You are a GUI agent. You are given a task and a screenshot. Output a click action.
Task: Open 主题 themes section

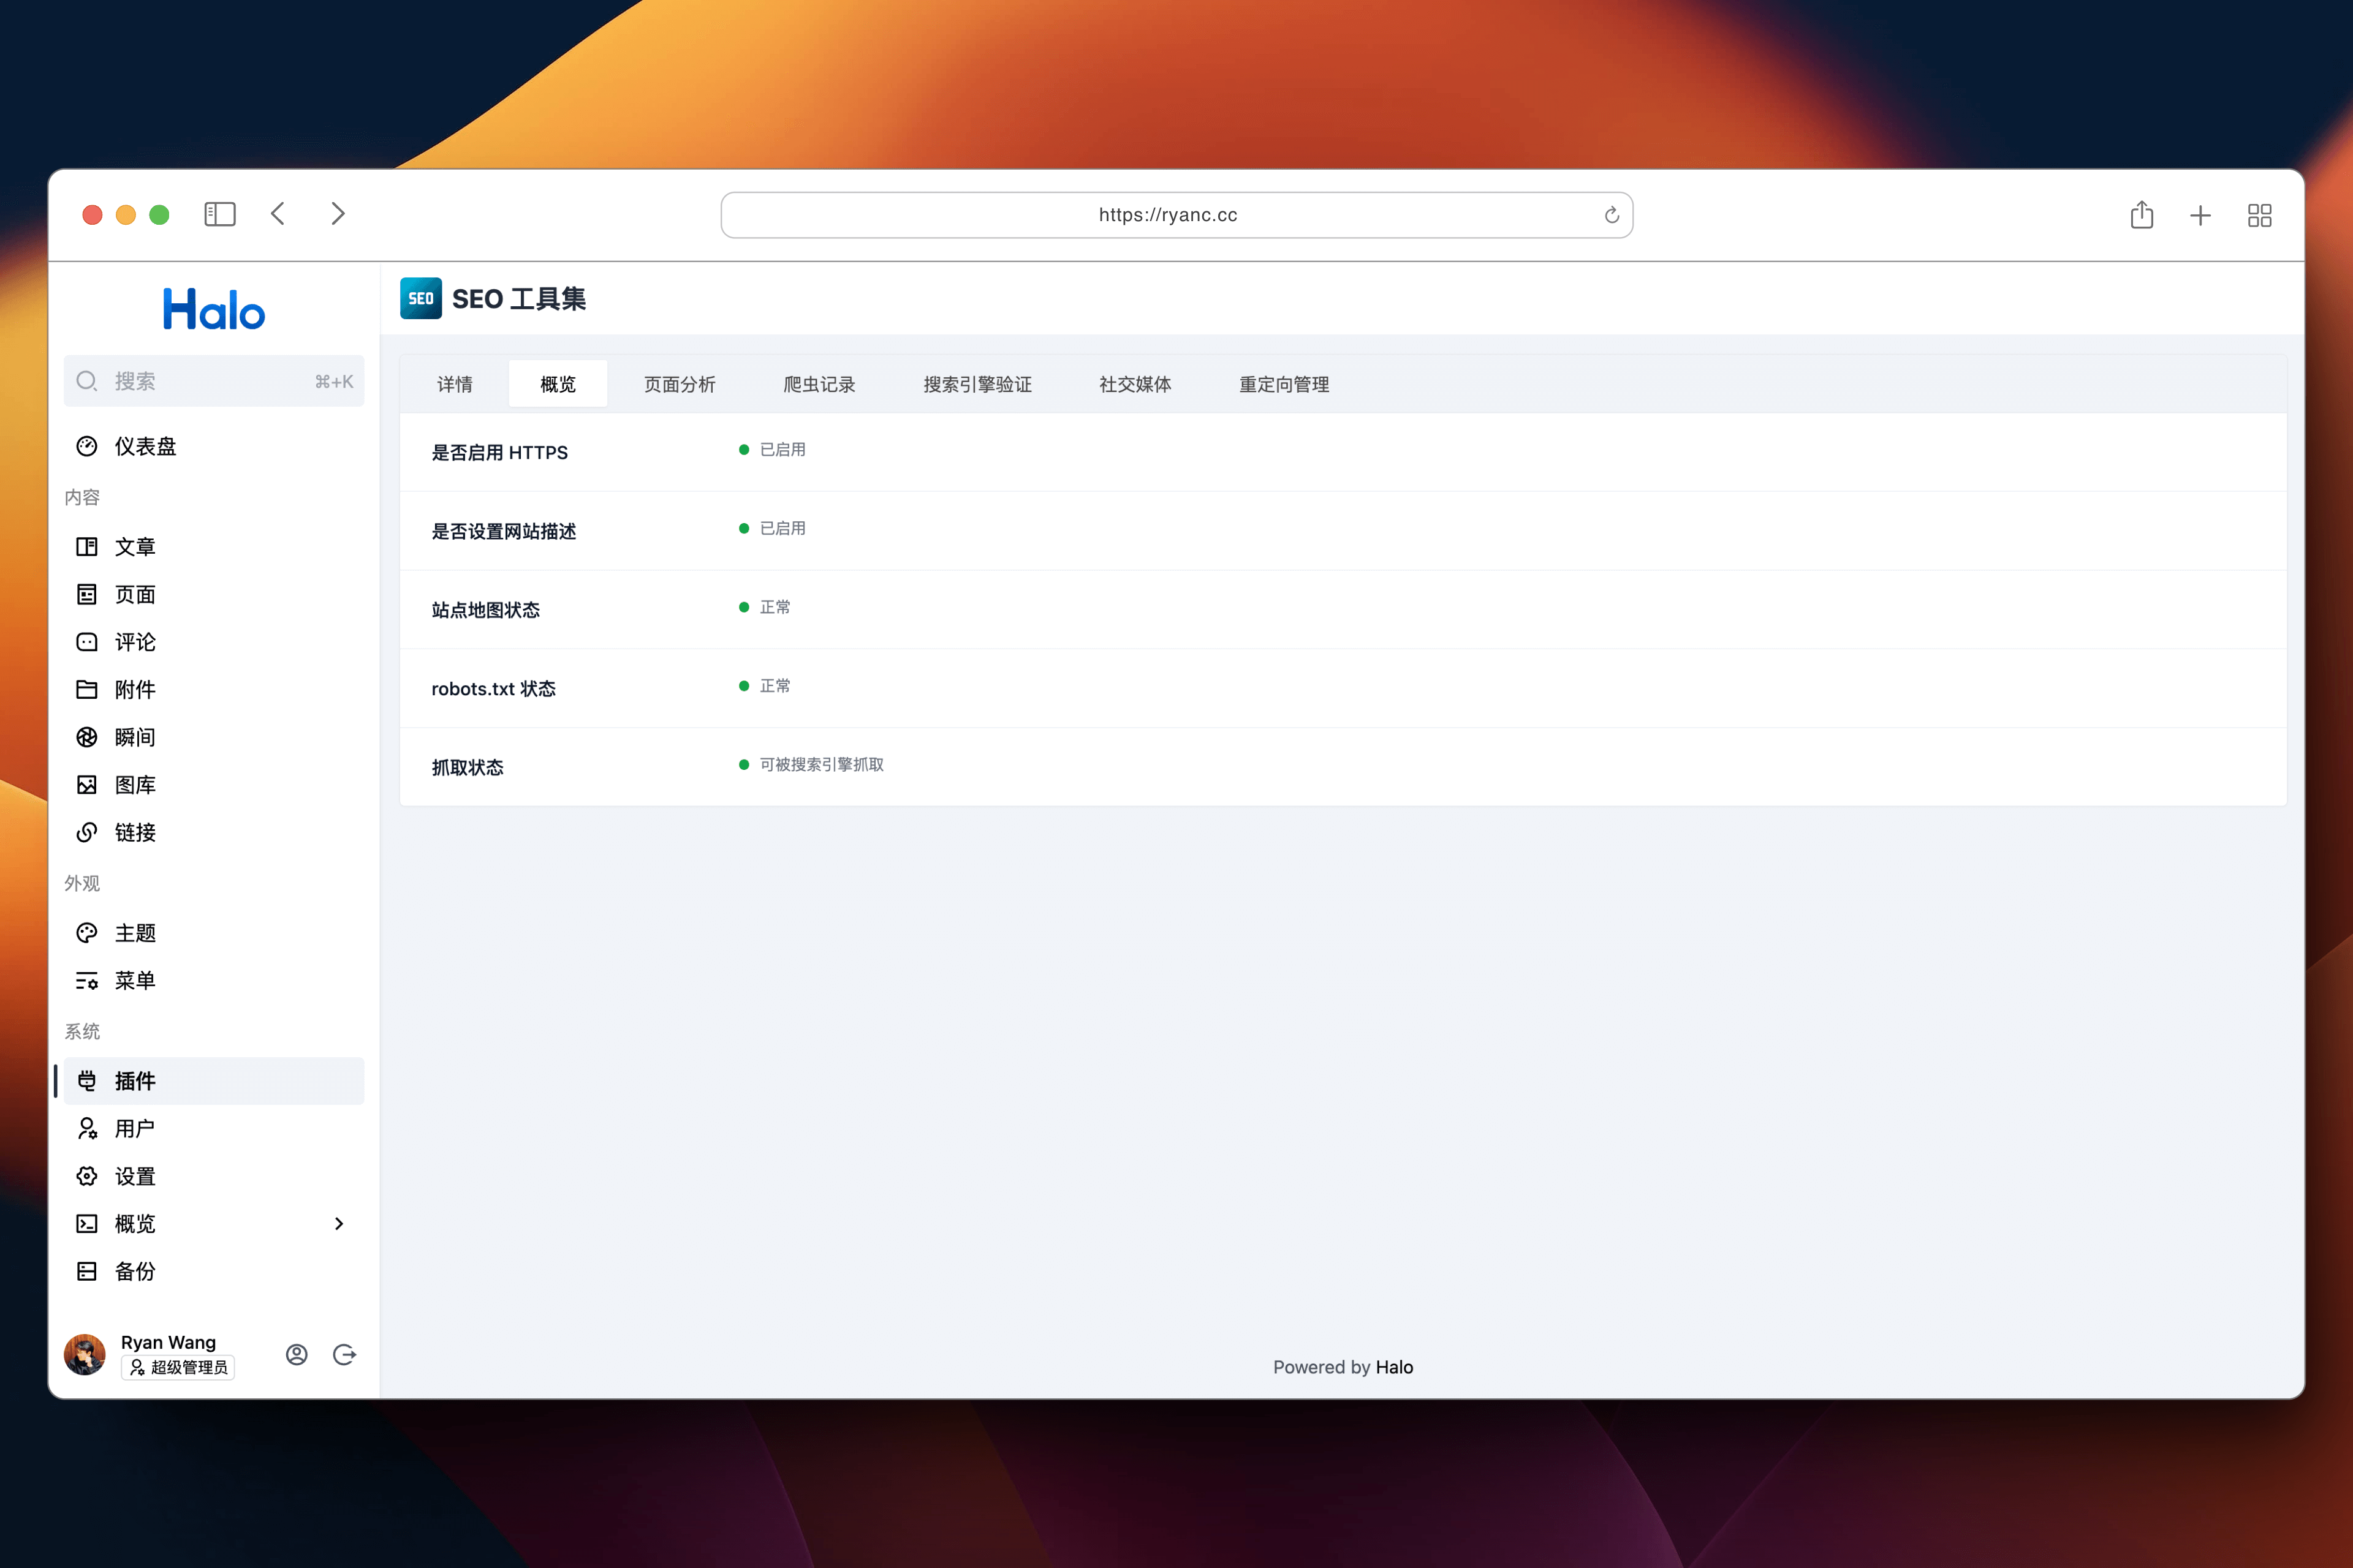click(x=214, y=933)
